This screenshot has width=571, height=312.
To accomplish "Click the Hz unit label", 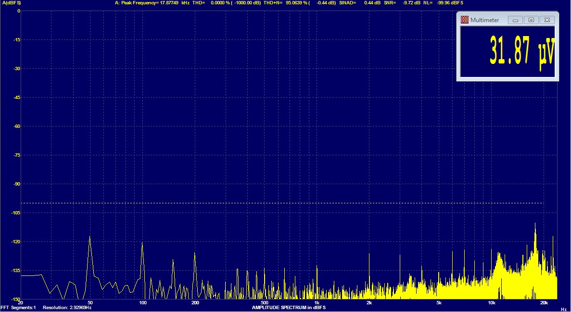I will click(x=564, y=309).
